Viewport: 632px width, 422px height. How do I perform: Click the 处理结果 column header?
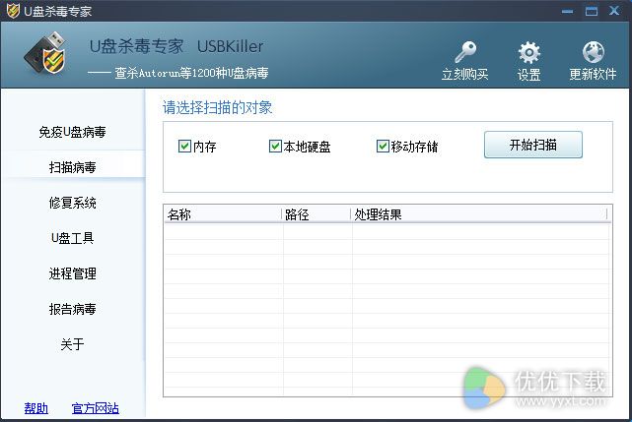[x=479, y=214]
